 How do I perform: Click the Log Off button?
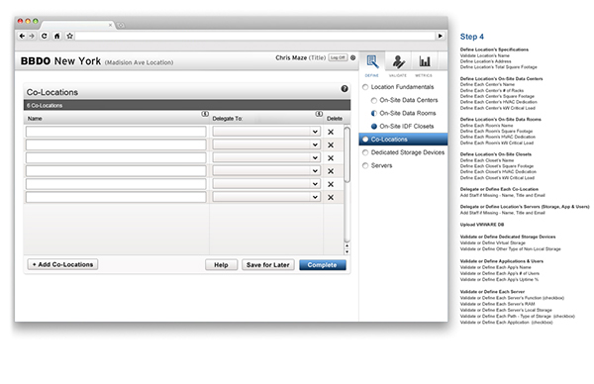(x=338, y=57)
